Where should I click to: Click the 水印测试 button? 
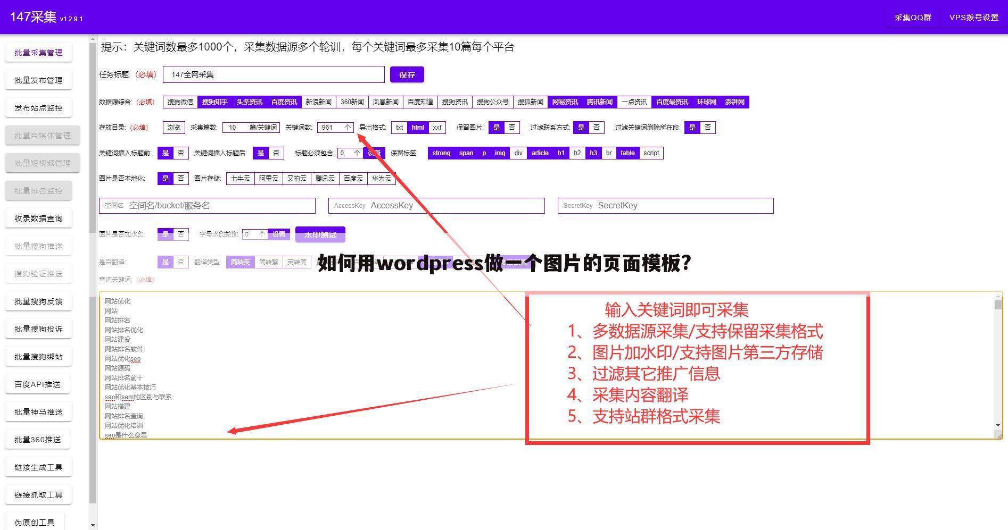coord(320,234)
